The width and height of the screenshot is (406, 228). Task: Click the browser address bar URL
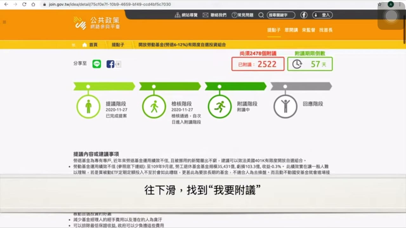[110, 4]
